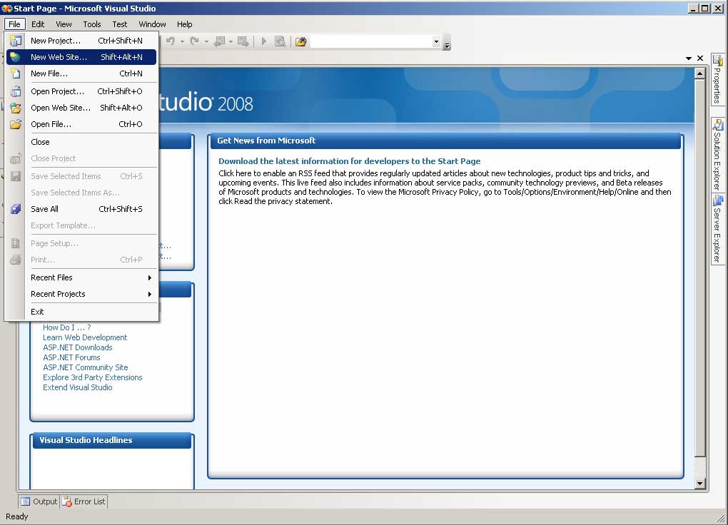Open the active files dropdown near tab close
This screenshot has height=525, width=728.
689,58
